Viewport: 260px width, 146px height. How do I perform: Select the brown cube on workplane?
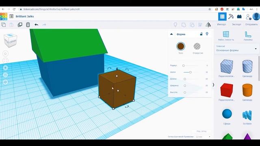tap(117, 89)
